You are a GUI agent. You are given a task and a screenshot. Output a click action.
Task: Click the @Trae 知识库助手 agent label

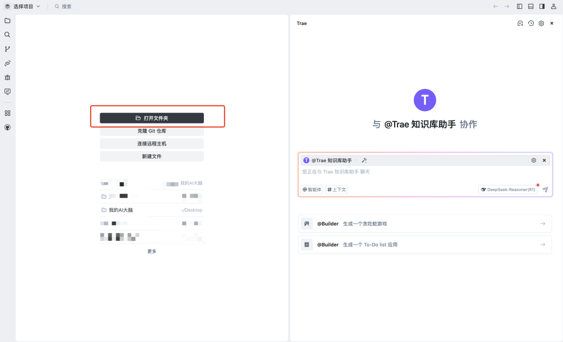pos(332,161)
